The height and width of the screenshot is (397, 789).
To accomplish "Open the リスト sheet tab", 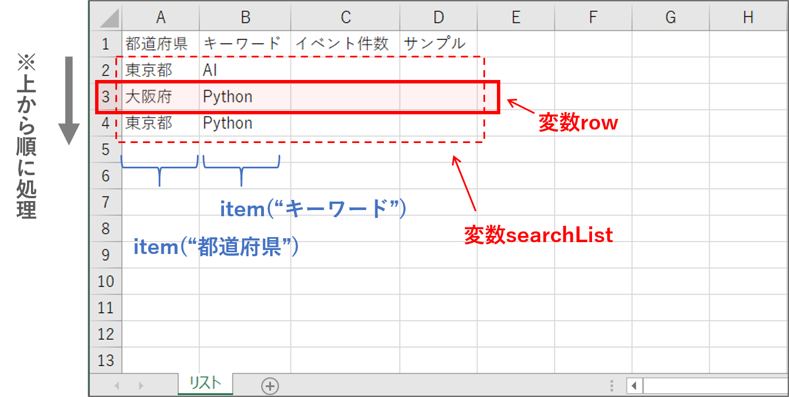I will [205, 384].
